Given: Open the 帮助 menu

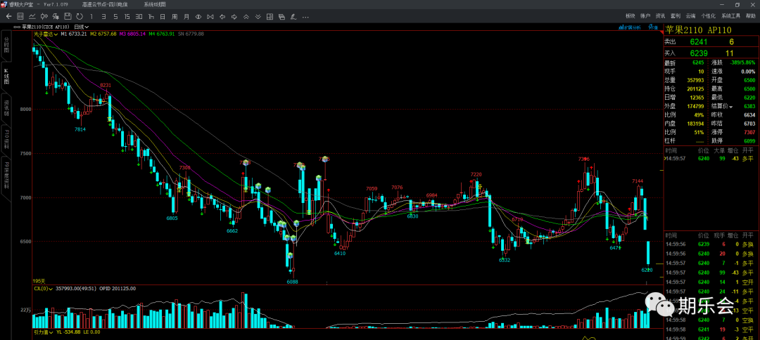Looking at the screenshot, I should point(750,16).
